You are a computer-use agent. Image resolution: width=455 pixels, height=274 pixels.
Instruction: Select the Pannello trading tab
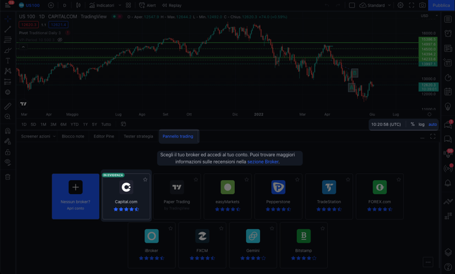point(178,136)
